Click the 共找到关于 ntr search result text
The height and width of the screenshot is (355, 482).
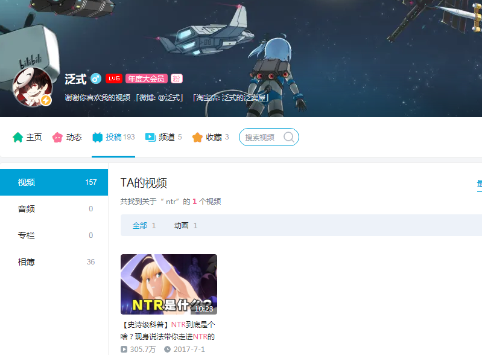[x=171, y=202]
